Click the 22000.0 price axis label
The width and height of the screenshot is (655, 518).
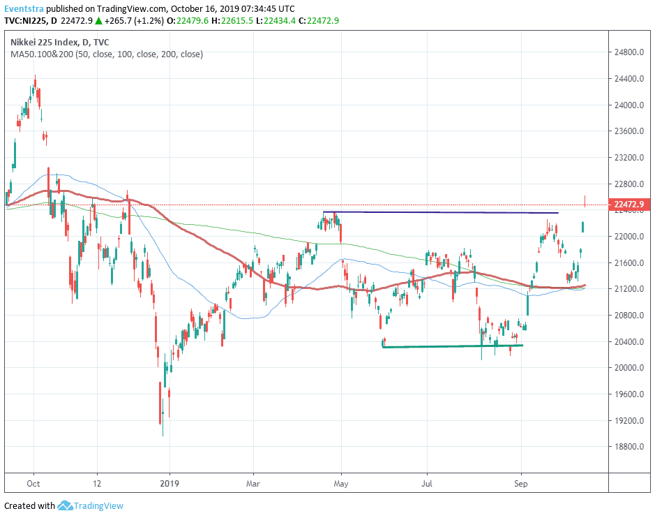point(629,237)
